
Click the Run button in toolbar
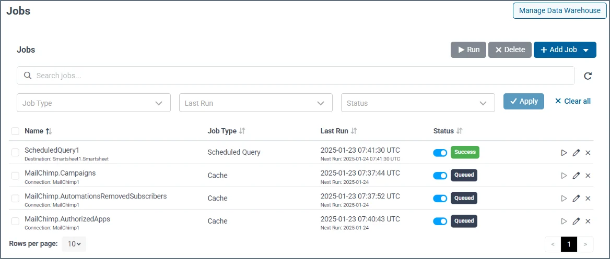pos(468,50)
